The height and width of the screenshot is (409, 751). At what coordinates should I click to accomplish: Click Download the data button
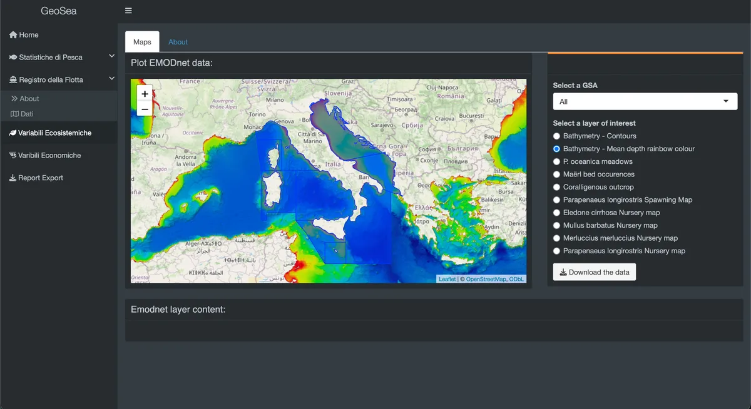(595, 272)
